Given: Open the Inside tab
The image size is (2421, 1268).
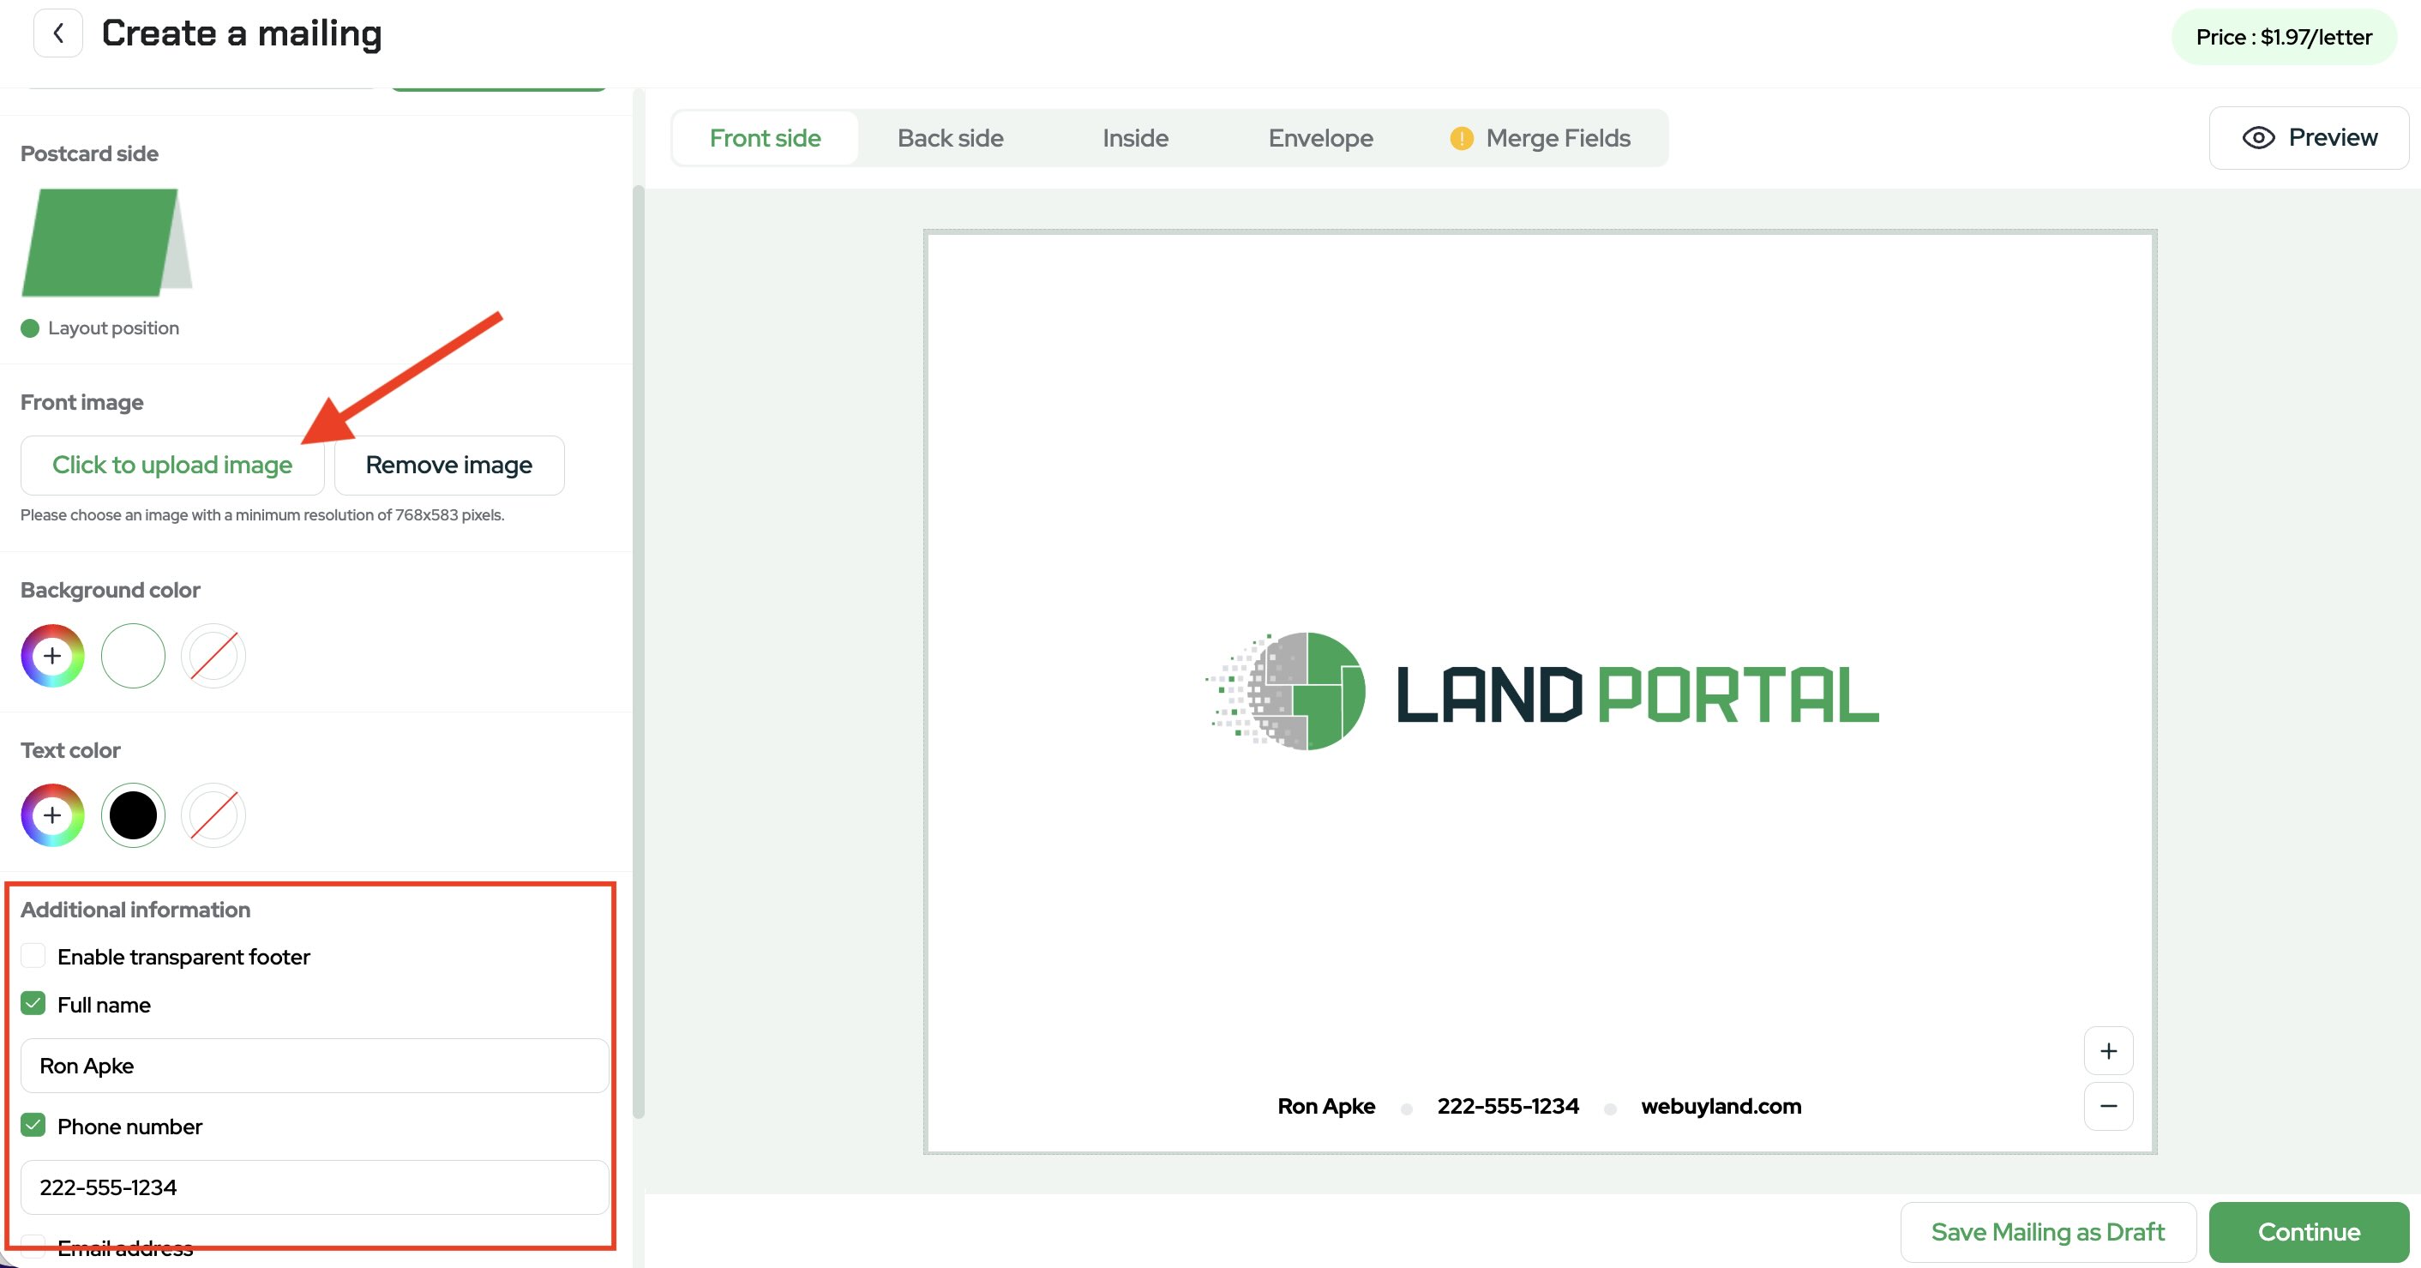Looking at the screenshot, I should pos(1135,138).
